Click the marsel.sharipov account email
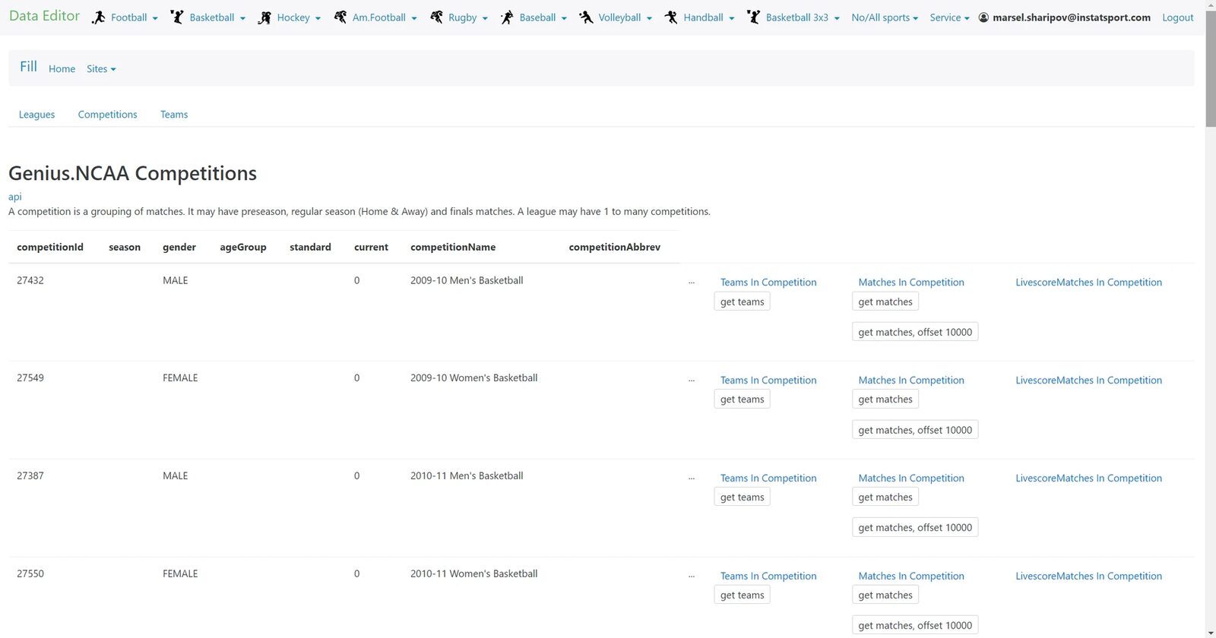Viewport: 1216px width, 638px height. point(1071,17)
